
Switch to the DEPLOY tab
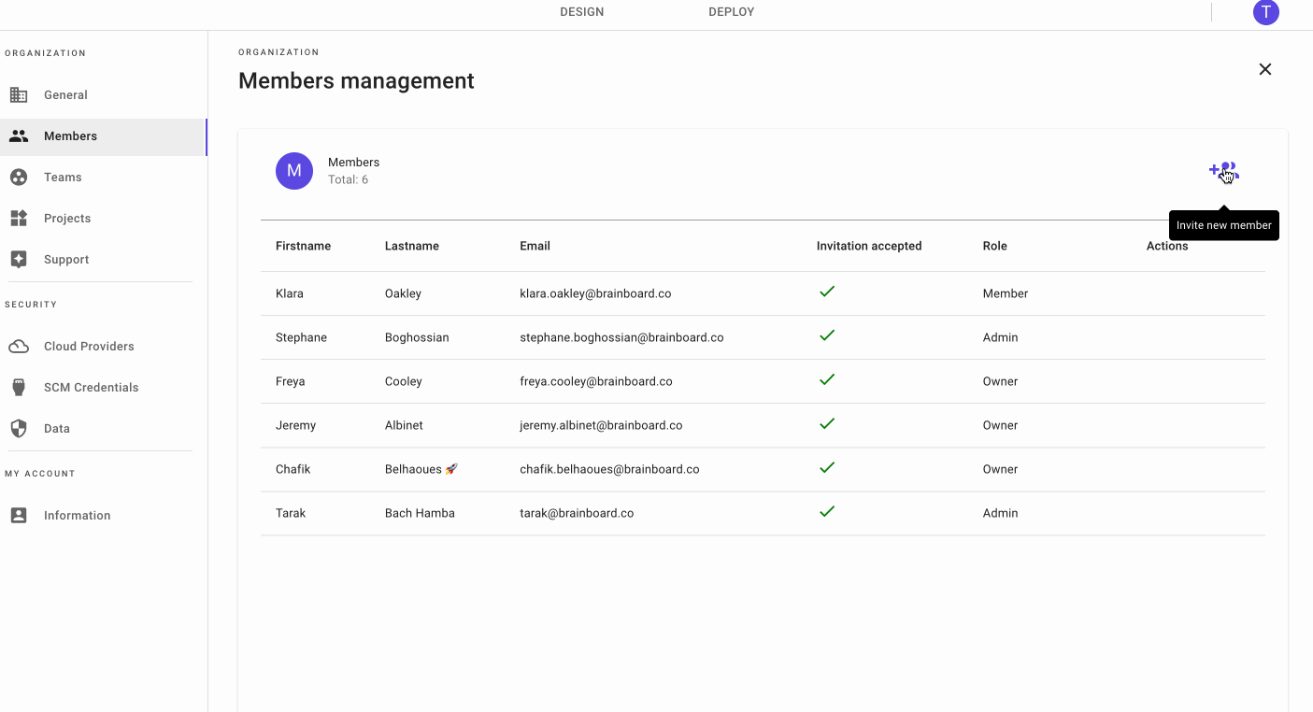pyautogui.click(x=731, y=12)
